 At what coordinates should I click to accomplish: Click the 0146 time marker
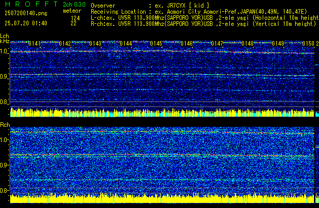click(187, 44)
